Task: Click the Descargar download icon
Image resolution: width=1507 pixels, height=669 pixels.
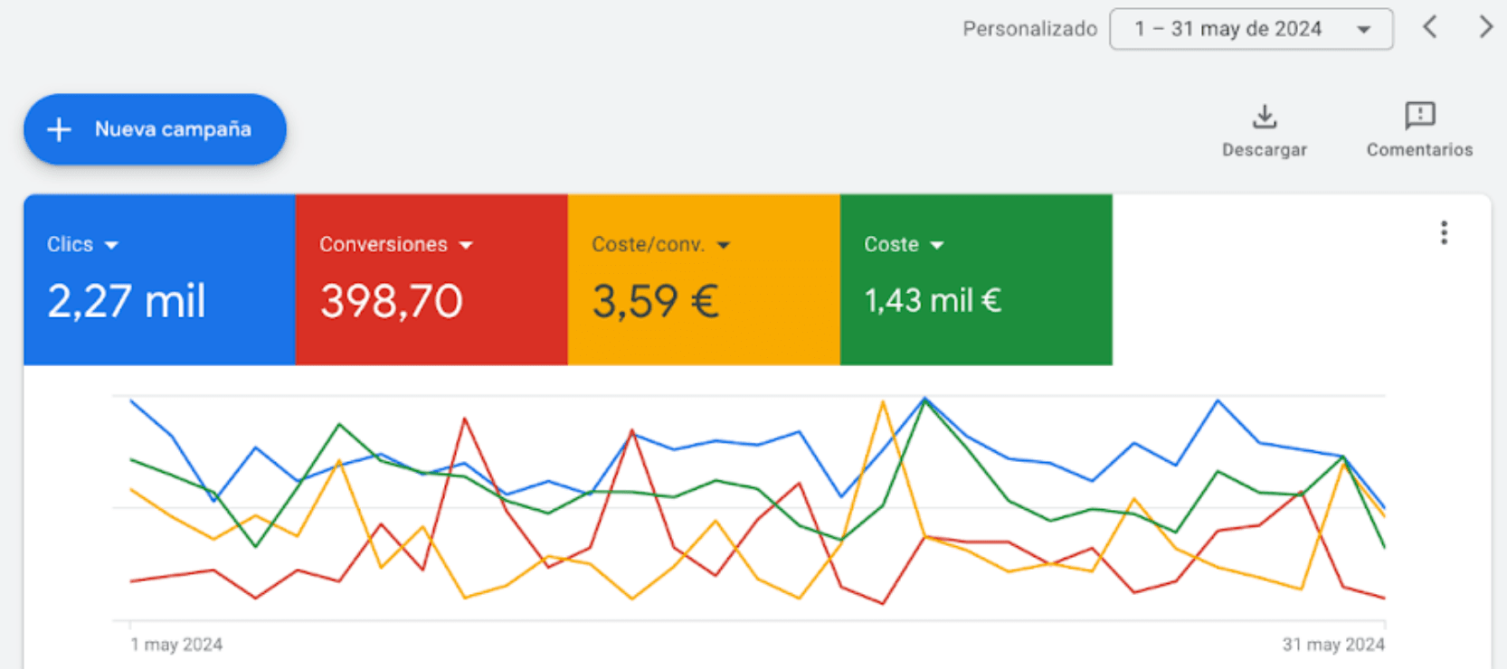Action: [1264, 118]
